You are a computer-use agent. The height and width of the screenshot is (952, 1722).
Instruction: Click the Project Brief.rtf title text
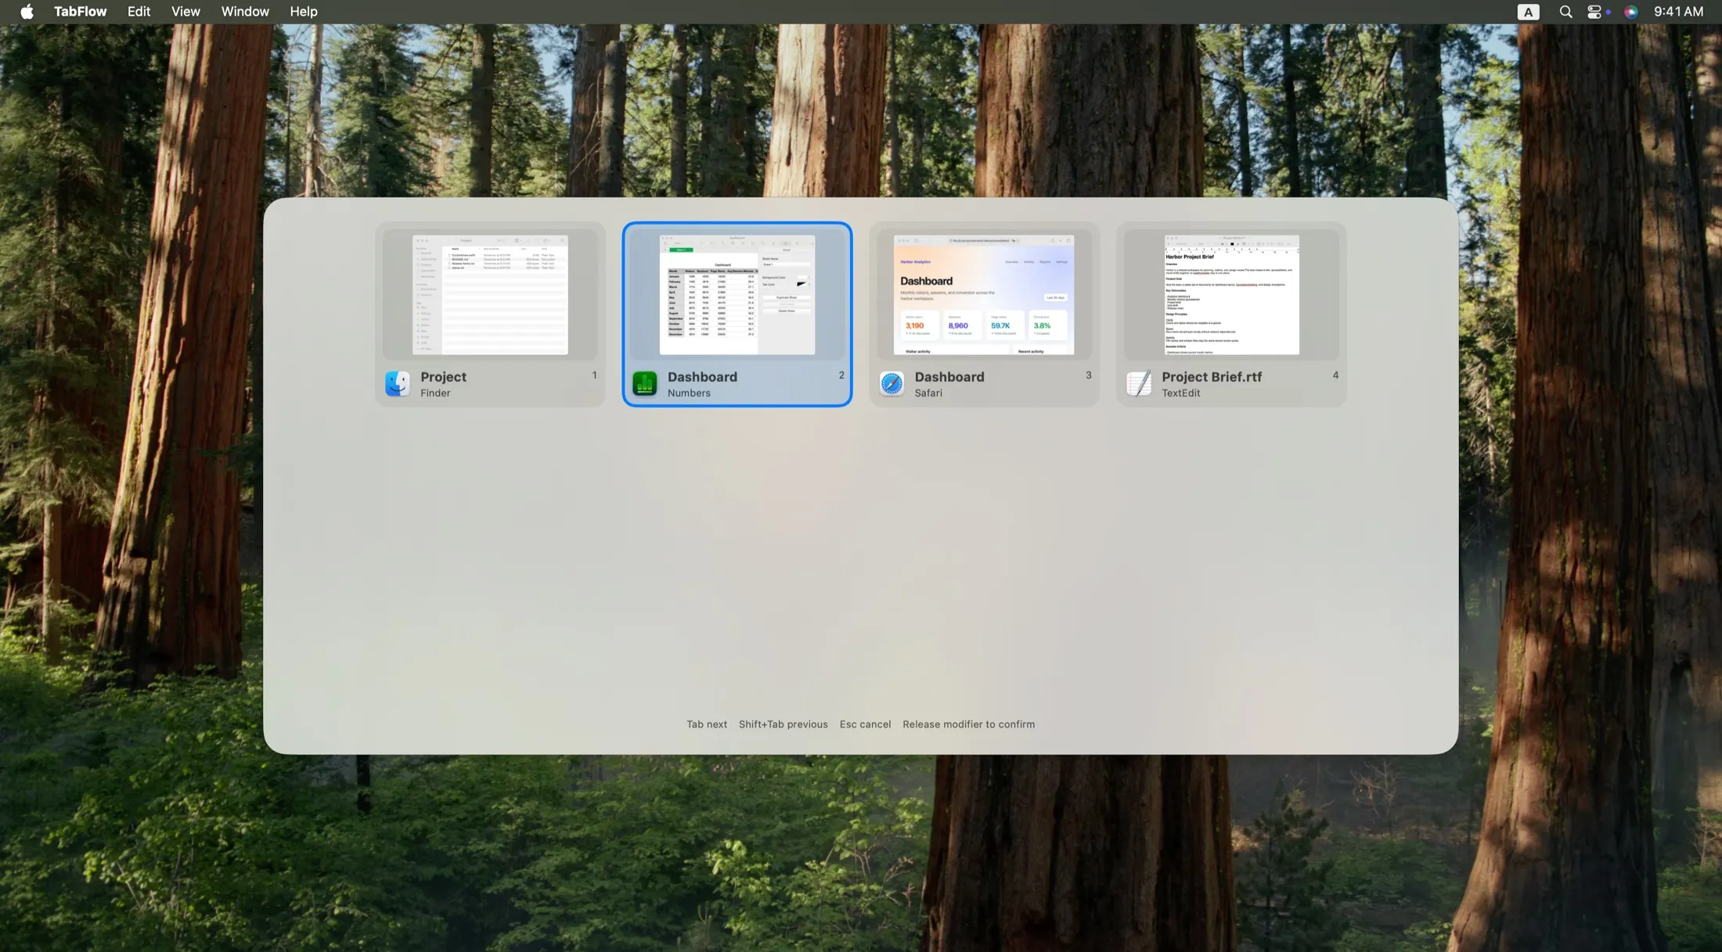pos(1212,377)
